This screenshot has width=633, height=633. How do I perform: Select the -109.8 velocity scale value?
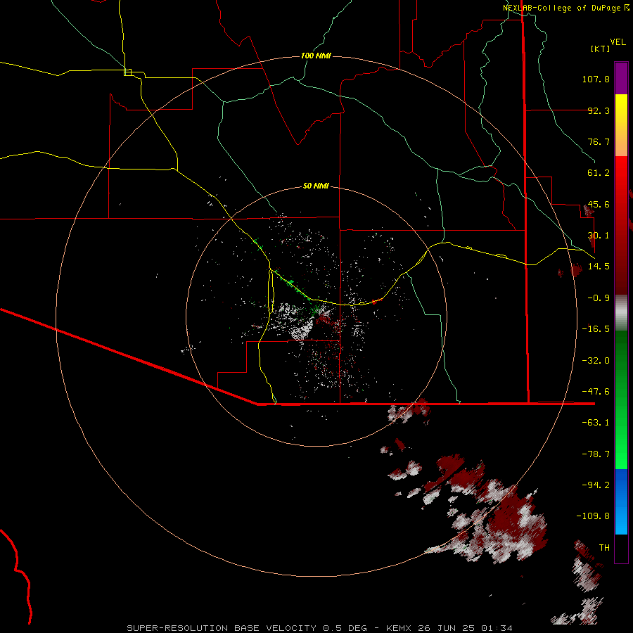[x=593, y=516]
